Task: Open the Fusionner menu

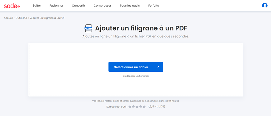Action: tap(56, 6)
